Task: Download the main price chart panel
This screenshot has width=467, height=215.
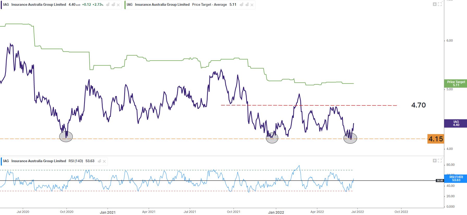Action: tap(434, 4)
